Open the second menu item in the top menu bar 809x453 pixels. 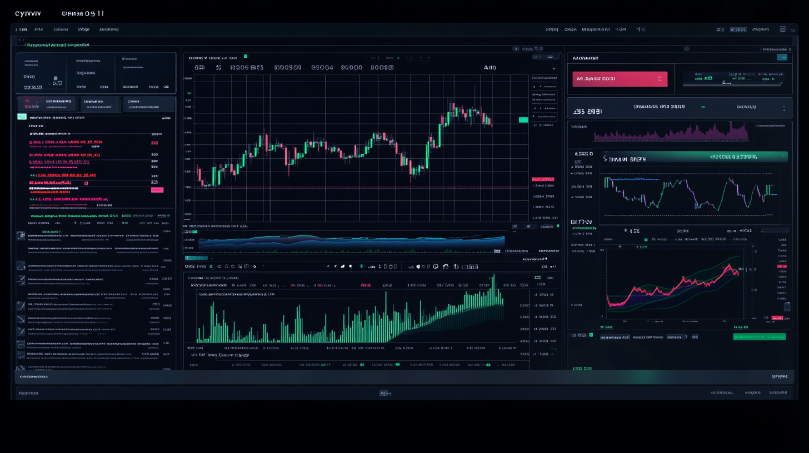39,29
